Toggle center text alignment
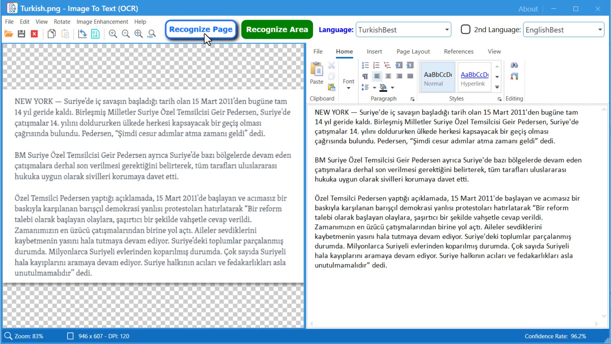 [x=388, y=76]
